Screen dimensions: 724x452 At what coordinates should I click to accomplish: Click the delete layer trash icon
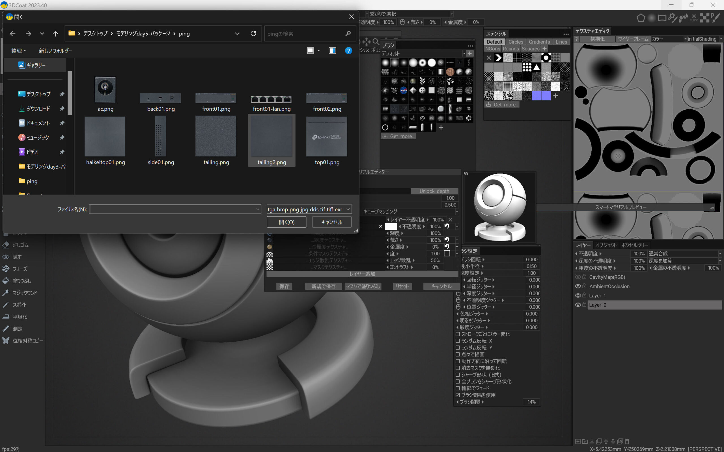[627, 441]
